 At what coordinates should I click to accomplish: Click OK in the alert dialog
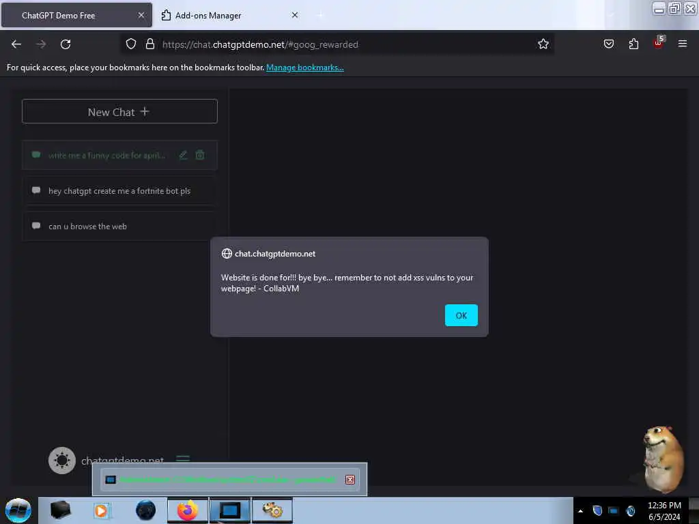(x=461, y=315)
